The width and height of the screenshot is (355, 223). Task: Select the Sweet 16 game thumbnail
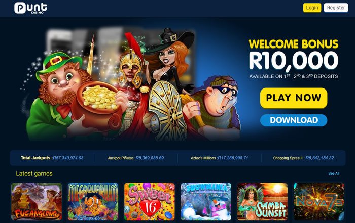pyautogui.click(x=150, y=202)
